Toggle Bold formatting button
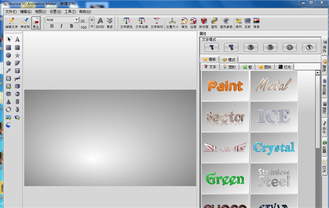 click(x=52, y=26)
